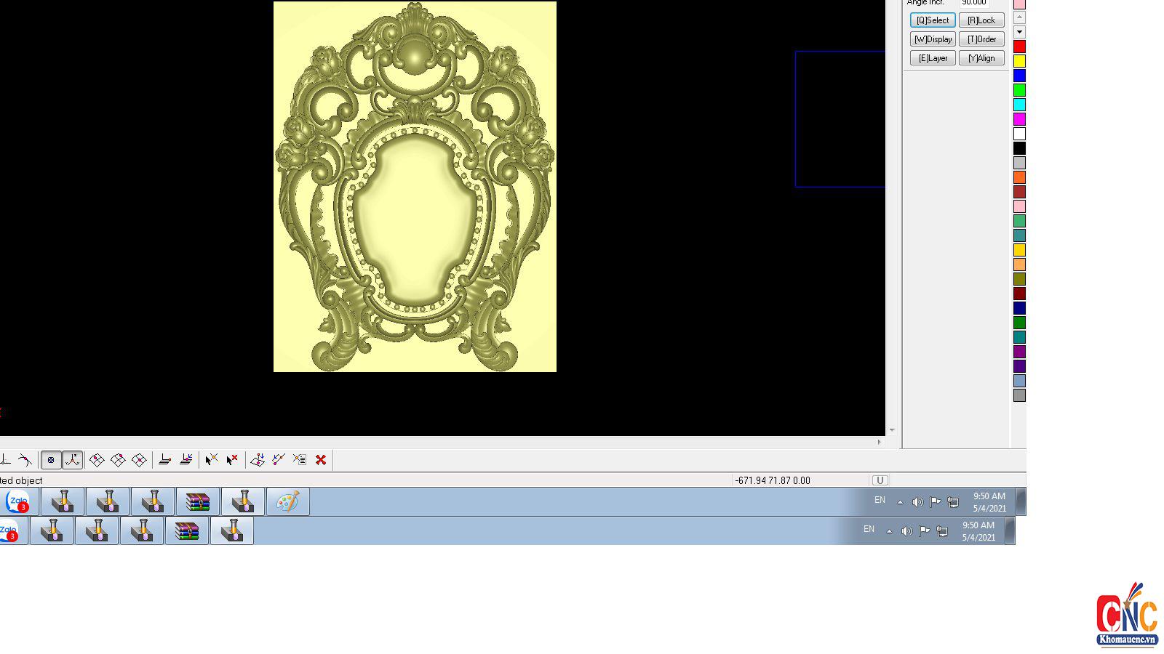Screen dimensions: 1164x654
Task: Open WinRAR from the upper taskbar row
Action: coord(198,502)
